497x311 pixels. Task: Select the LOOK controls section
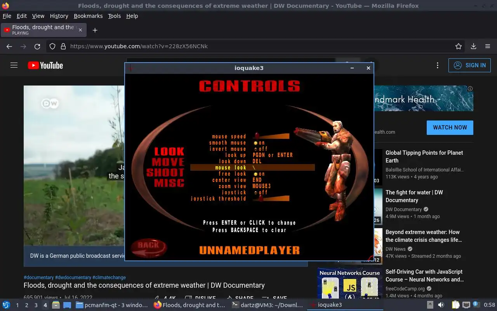tap(169, 151)
